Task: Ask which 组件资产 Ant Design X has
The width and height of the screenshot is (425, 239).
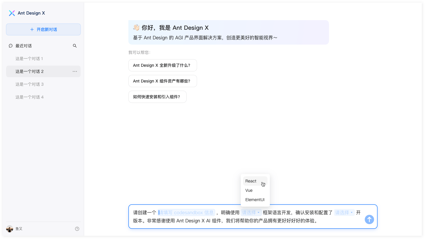Action: coord(163,81)
